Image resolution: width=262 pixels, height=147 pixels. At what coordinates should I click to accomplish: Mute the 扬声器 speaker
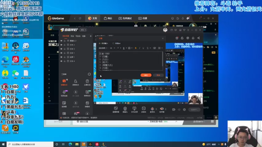click(x=161, y=110)
